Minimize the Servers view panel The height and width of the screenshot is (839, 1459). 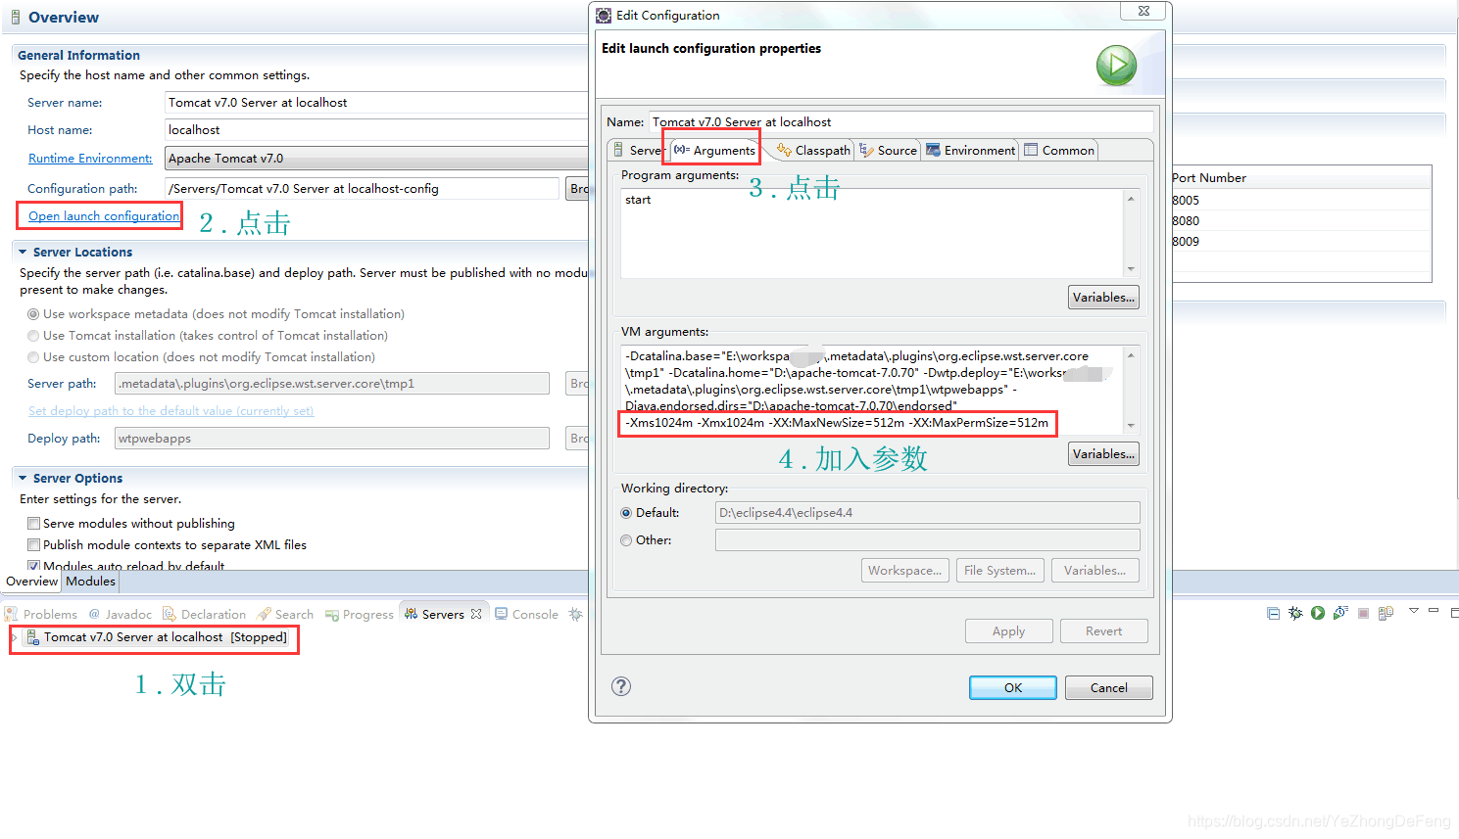pyautogui.click(x=1434, y=610)
